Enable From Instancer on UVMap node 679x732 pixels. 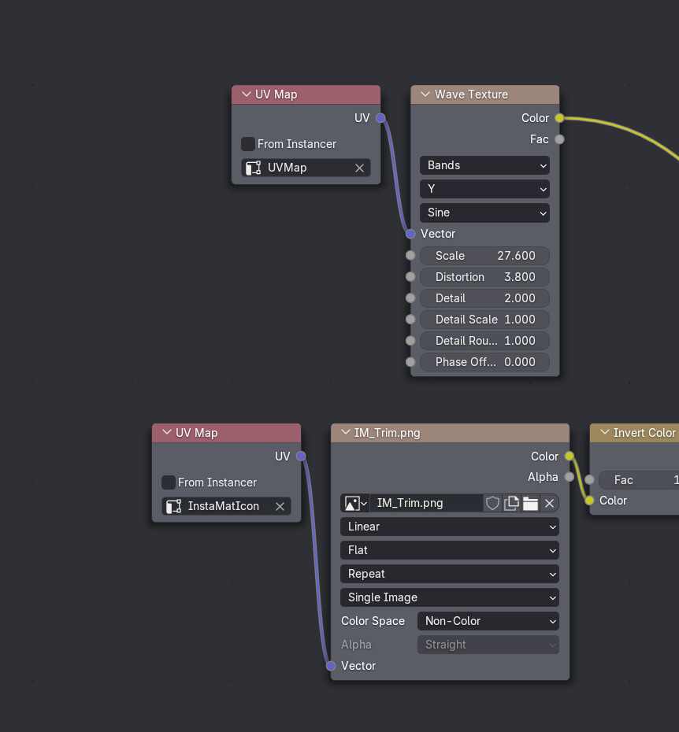pos(248,144)
